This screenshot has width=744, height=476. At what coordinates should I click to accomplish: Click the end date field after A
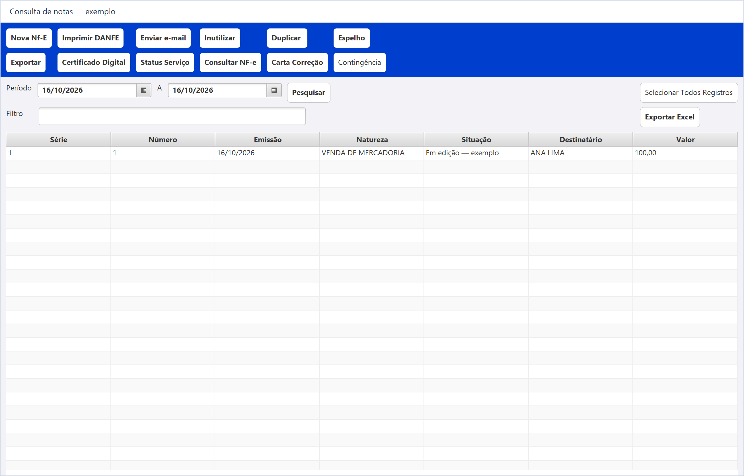point(217,90)
